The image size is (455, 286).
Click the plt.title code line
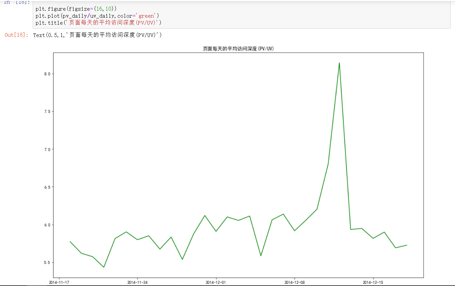[99, 23]
